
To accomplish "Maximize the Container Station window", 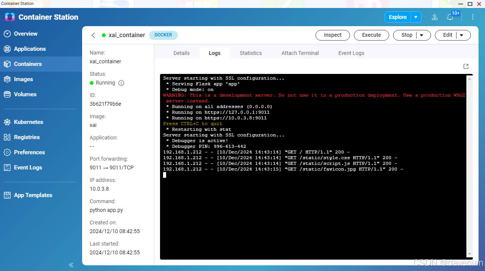I will [x=470, y=3].
